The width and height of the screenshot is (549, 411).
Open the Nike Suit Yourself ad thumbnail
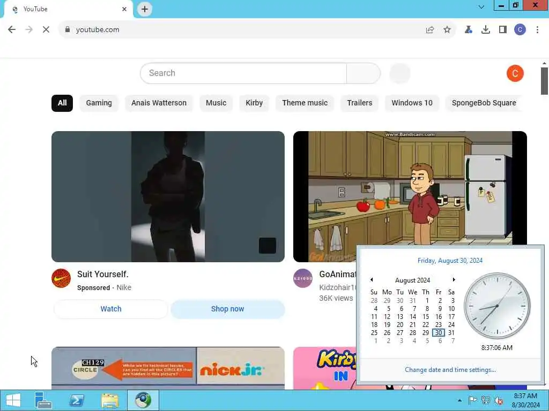(168, 196)
